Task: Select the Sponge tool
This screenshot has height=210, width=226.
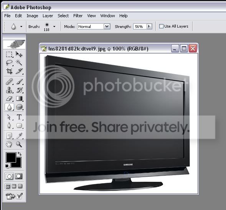Action: (19, 107)
